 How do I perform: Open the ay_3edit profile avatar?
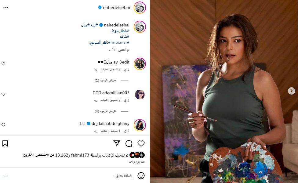(140, 64)
